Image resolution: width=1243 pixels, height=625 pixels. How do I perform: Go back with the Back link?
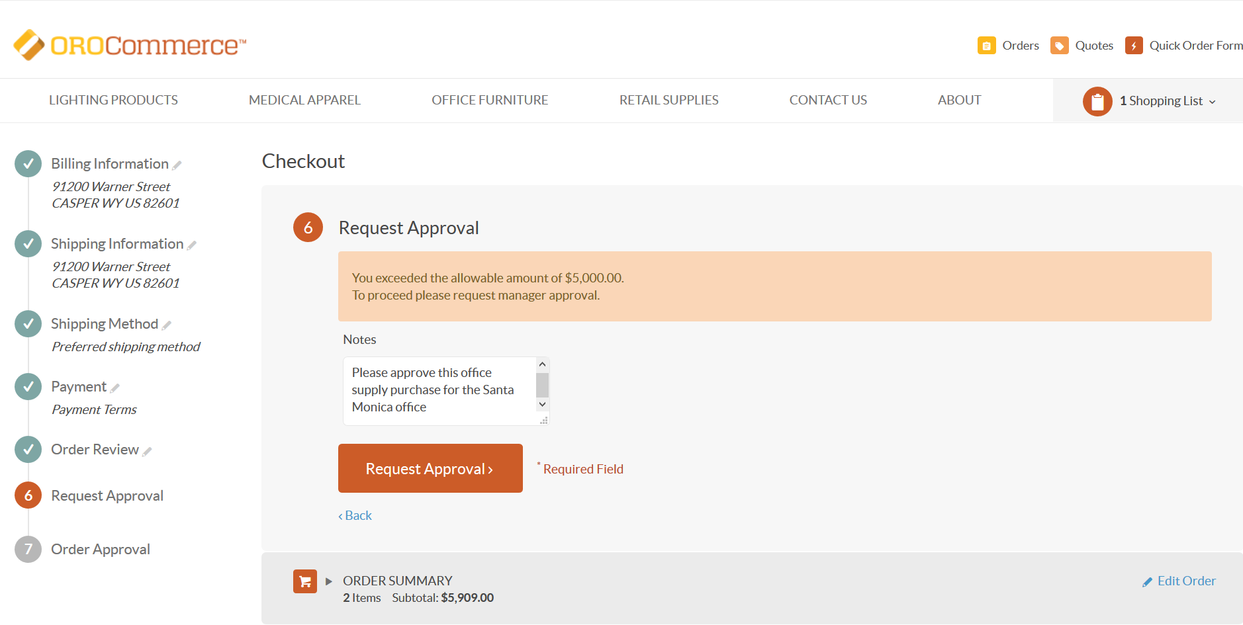[355, 515]
